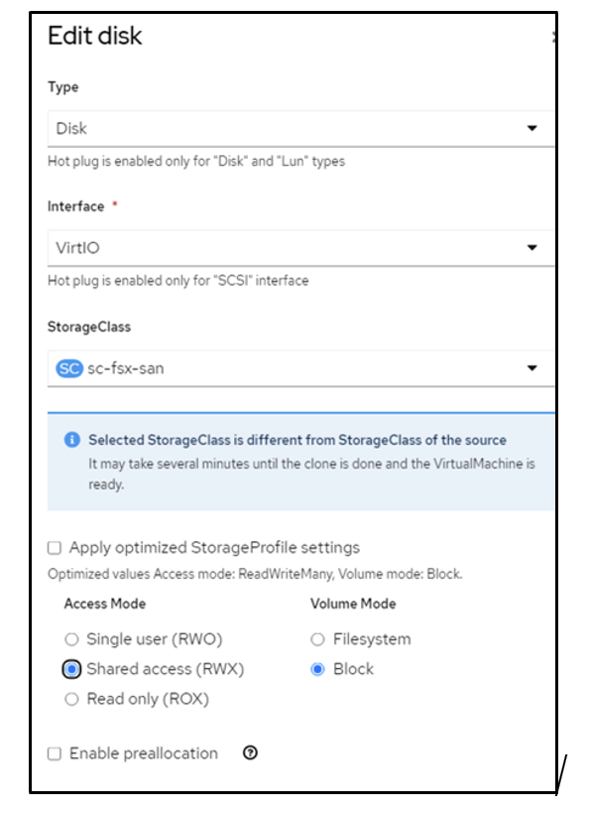589x814 pixels.
Task: Click the caret arrow in Interface field
Action: click(531, 247)
